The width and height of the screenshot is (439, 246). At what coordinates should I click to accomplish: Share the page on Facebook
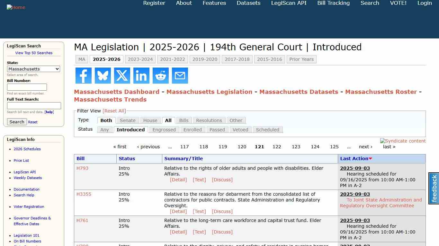83,76
